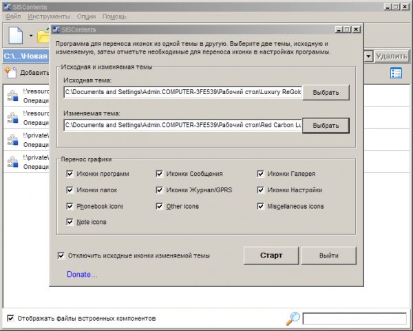Toggle list view icon in main window
The image size is (413, 331).
[396, 73]
